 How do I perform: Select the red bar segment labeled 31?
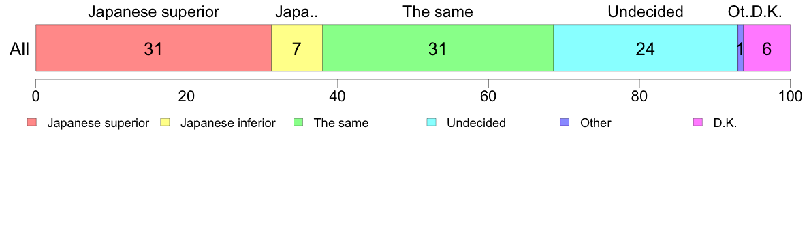point(153,48)
